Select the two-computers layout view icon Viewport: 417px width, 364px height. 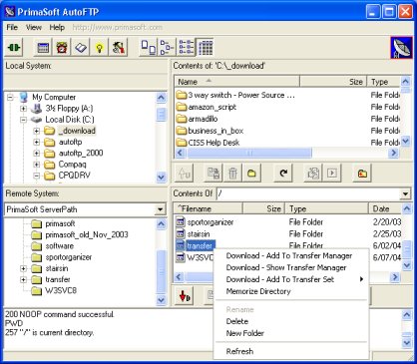point(149,47)
